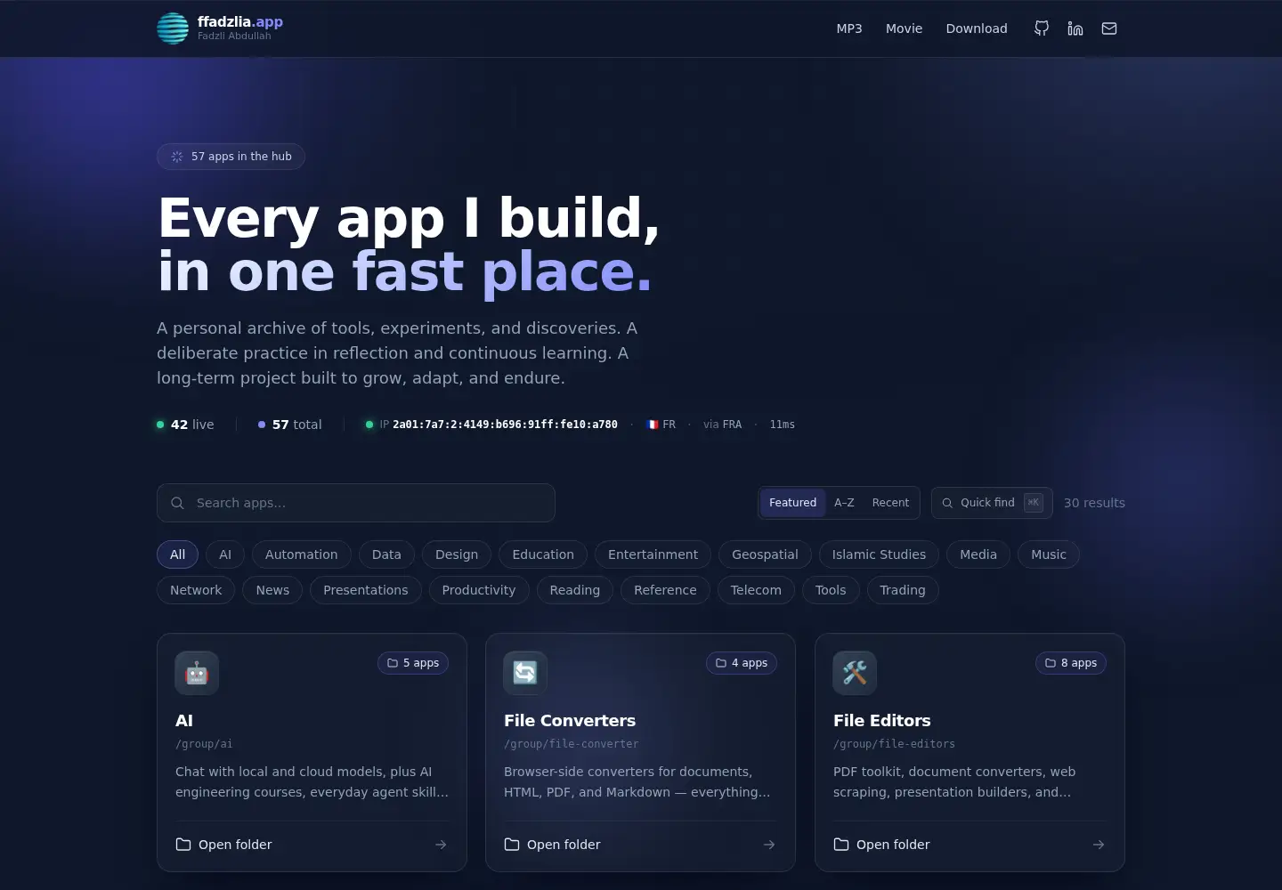Click the arrow on File Converters card
Viewport: 1282px width, 890px height.
(769, 845)
